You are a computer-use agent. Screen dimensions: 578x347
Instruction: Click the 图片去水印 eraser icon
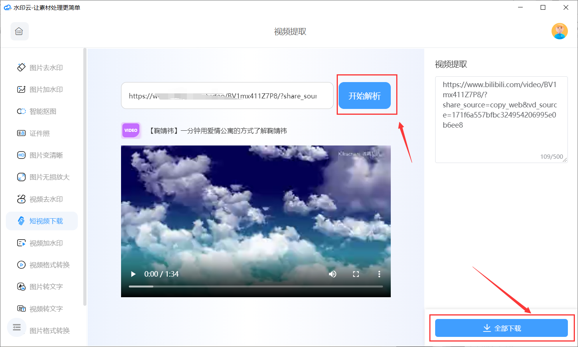(21, 68)
